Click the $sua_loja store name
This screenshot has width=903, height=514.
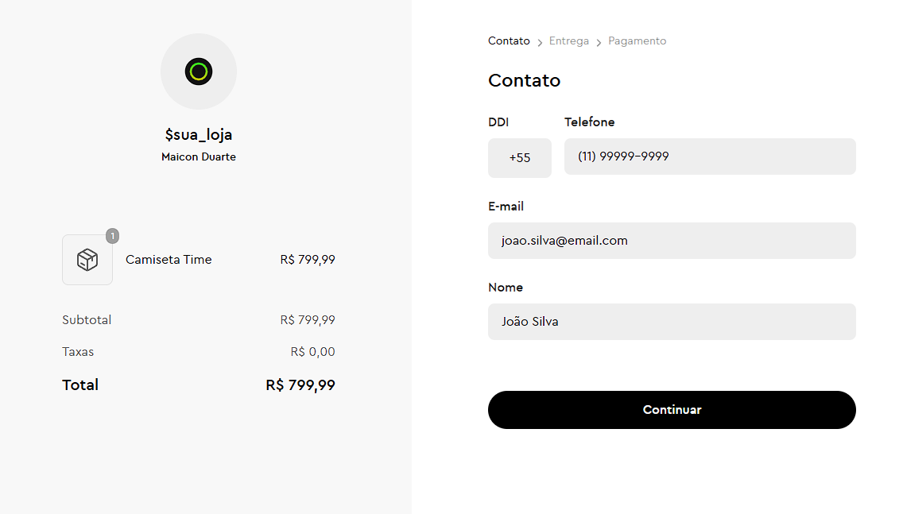coord(199,135)
